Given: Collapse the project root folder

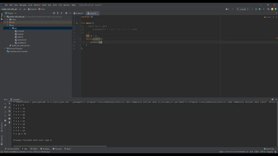Looking at the screenshot, I should (x=5, y=16).
